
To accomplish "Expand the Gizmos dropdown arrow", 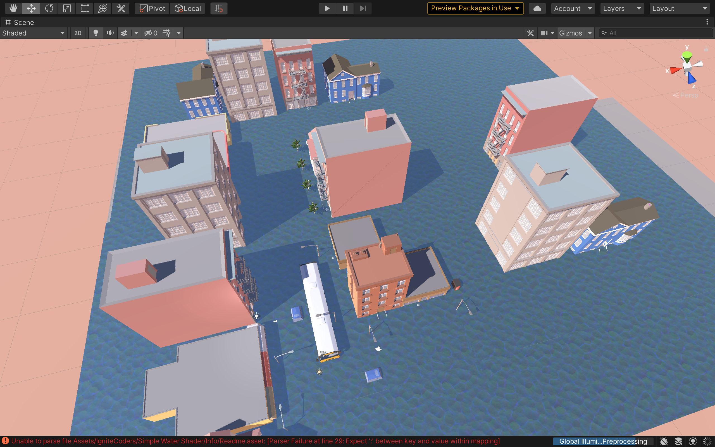I will click(x=590, y=33).
